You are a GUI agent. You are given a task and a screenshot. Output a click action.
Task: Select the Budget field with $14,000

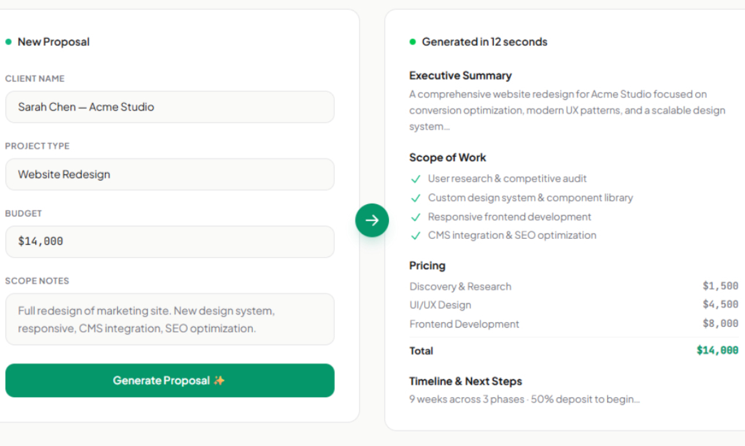(170, 241)
